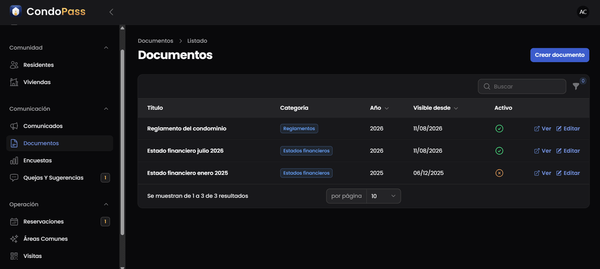Click the CondoPass shield logo
The height and width of the screenshot is (269, 600).
pyautogui.click(x=16, y=12)
